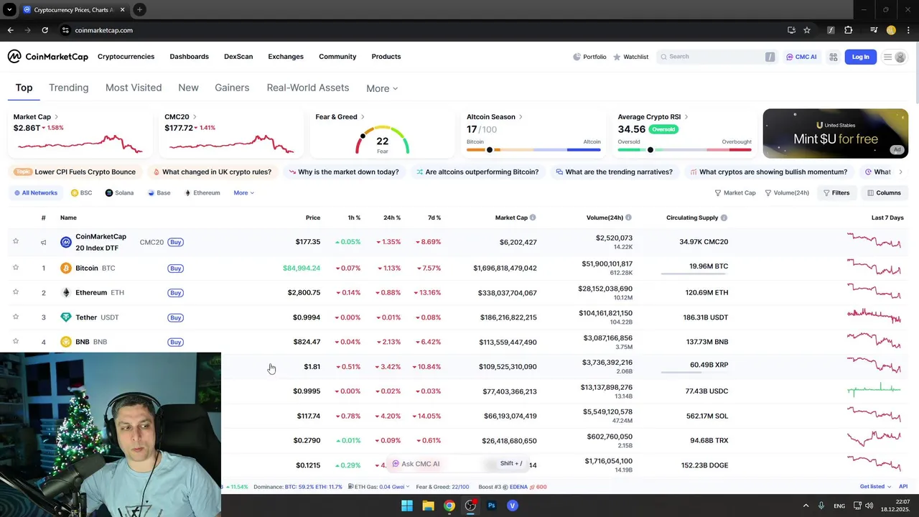Open the profile menu avatar
919x517 pixels.
coord(900,57)
